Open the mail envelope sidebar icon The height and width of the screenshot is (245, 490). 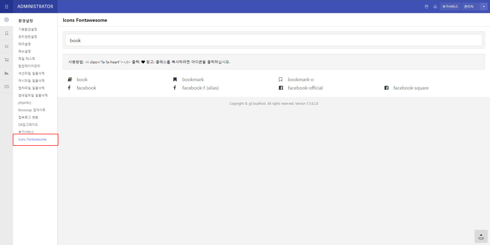click(6, 87)
